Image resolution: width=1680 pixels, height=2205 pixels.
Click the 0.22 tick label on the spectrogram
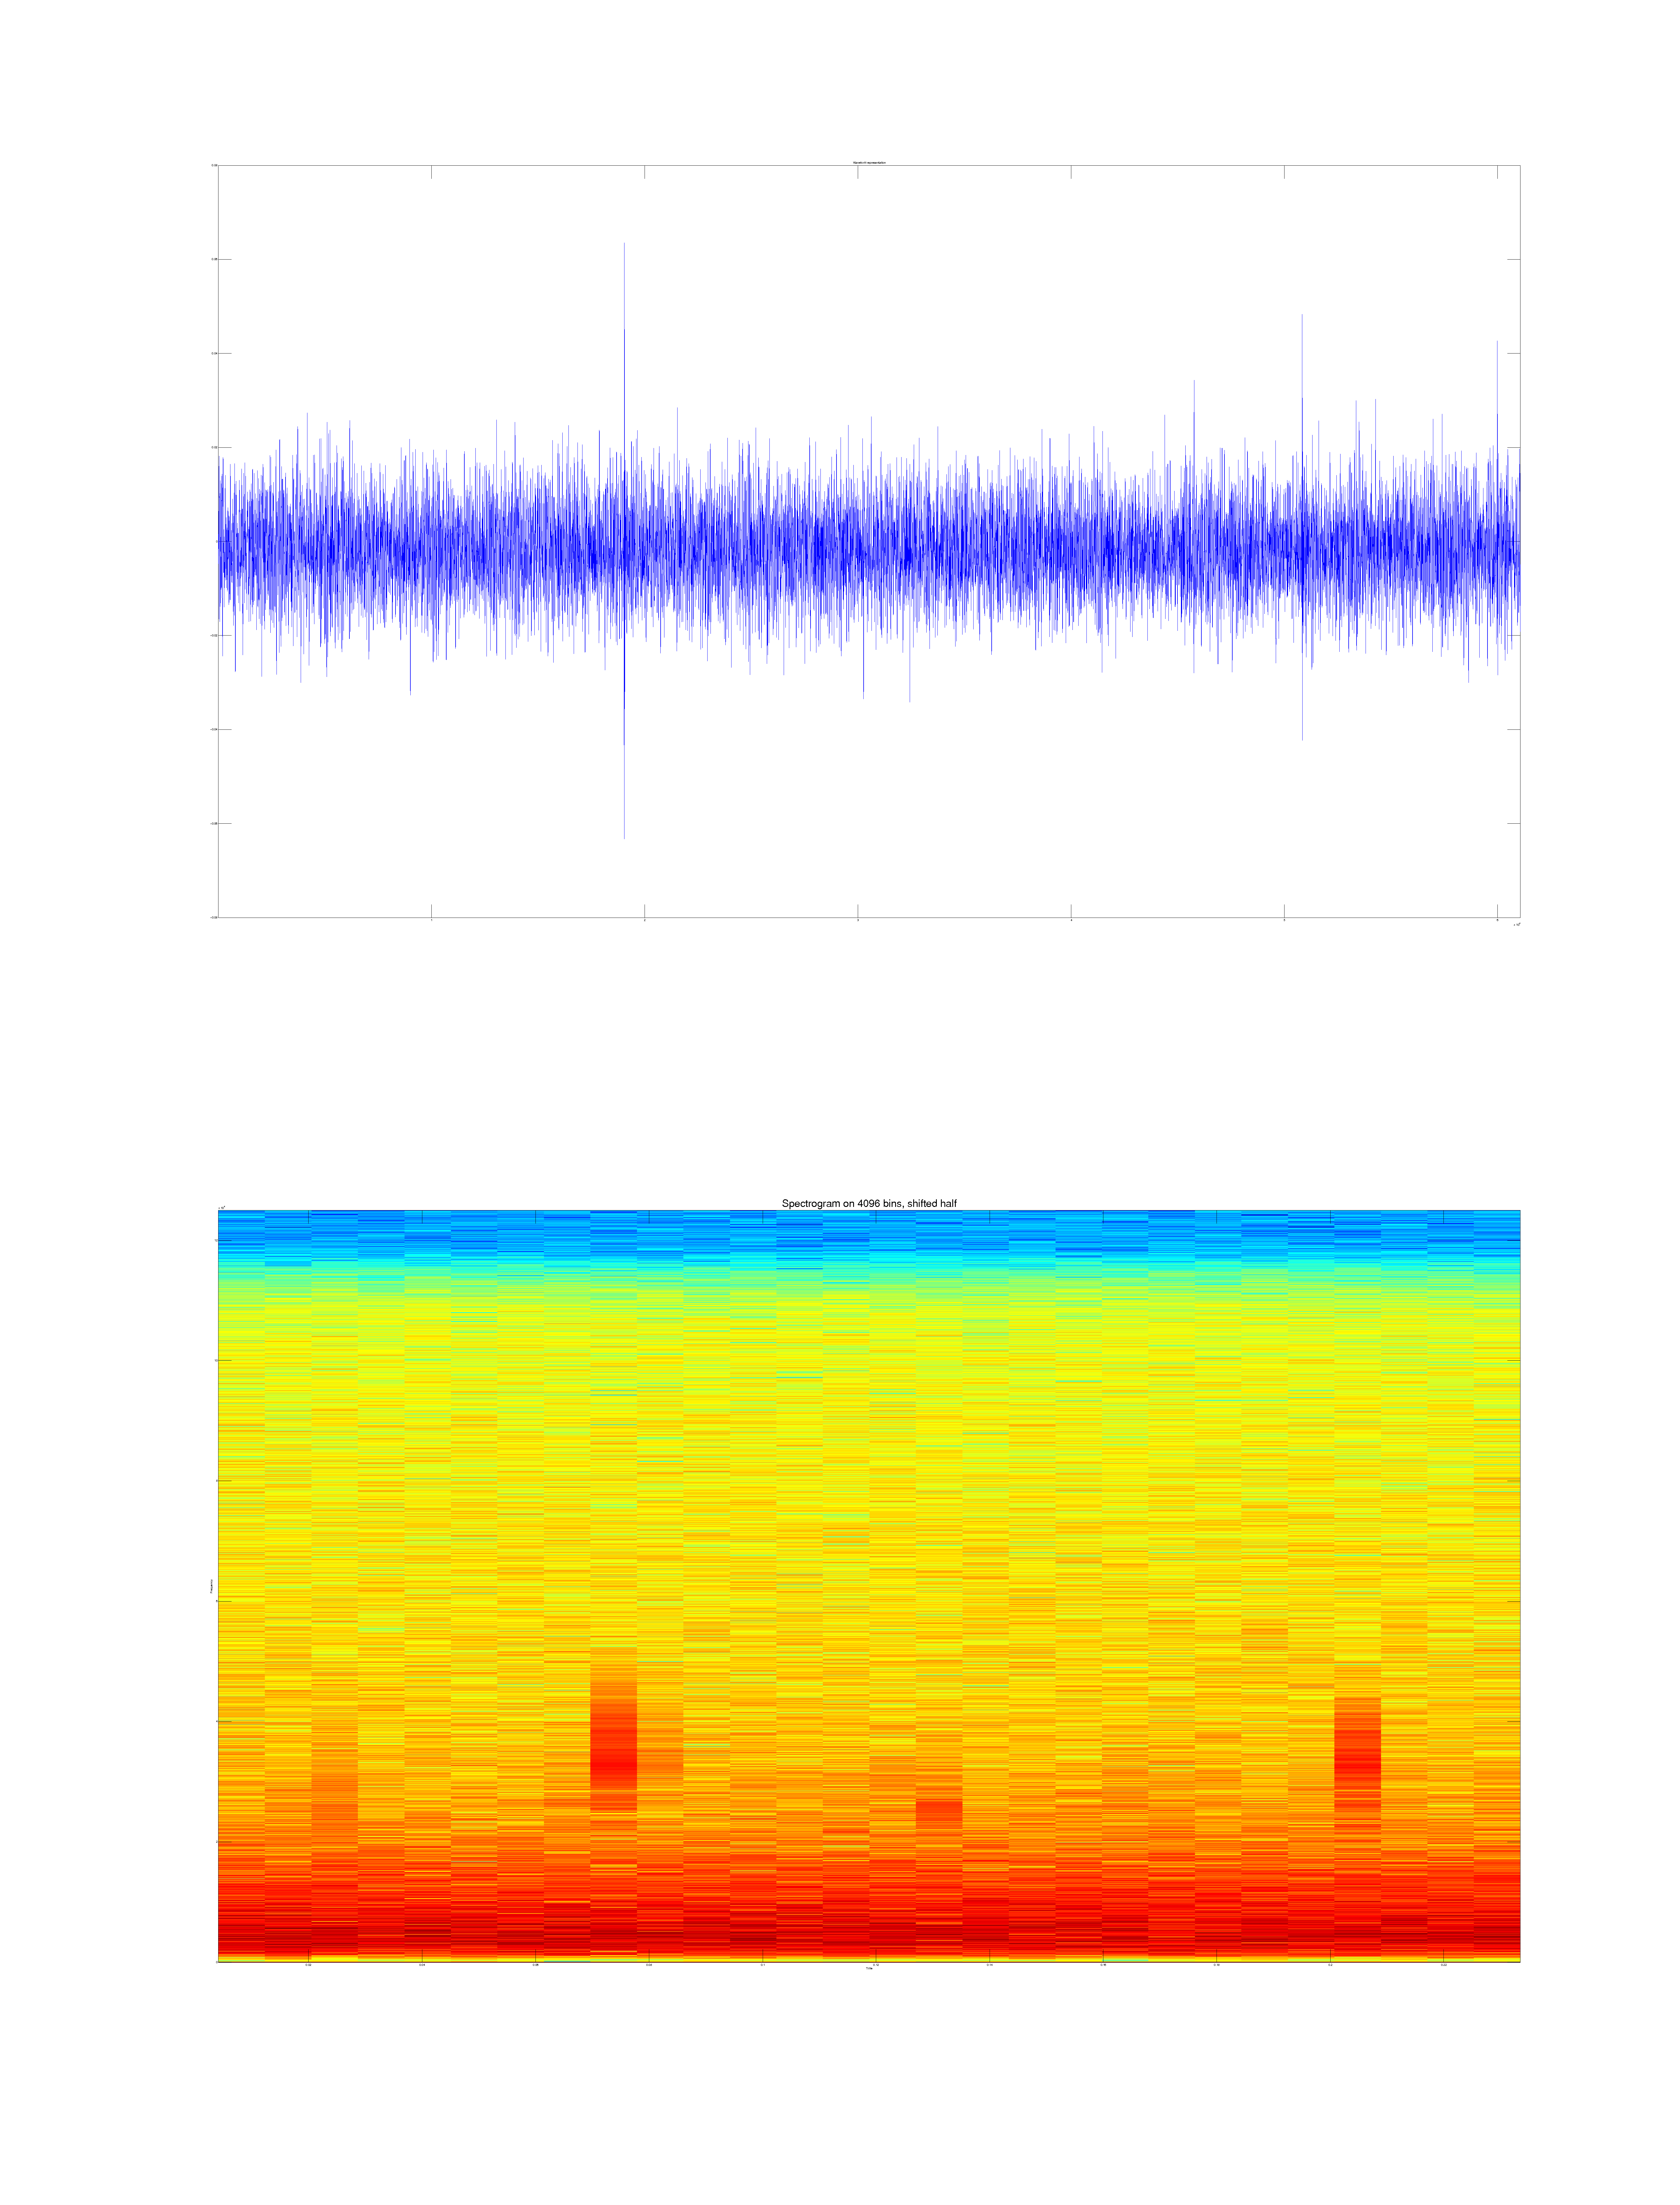click(x=1444, y=1965)
